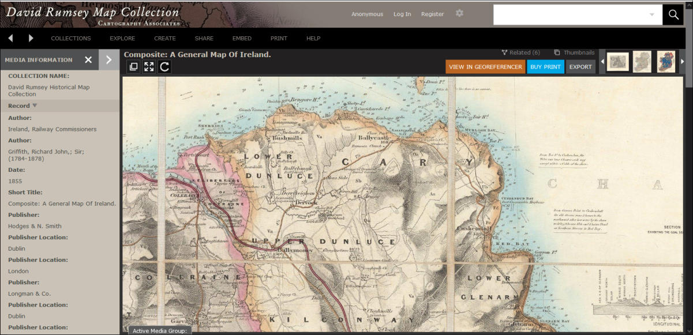This screenshot has width=693, height=335.
Task: Open the multiple windows view icon
Action: (133, 67)
